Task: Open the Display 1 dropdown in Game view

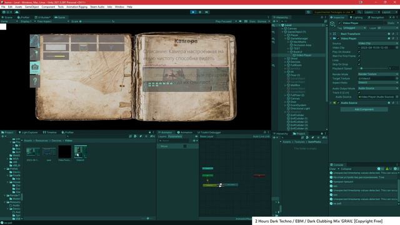Action: (27, 21)
